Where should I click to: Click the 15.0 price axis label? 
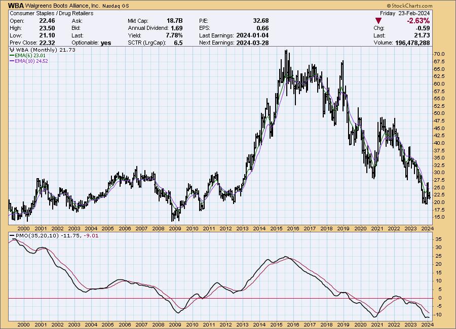tap(439, 217)
